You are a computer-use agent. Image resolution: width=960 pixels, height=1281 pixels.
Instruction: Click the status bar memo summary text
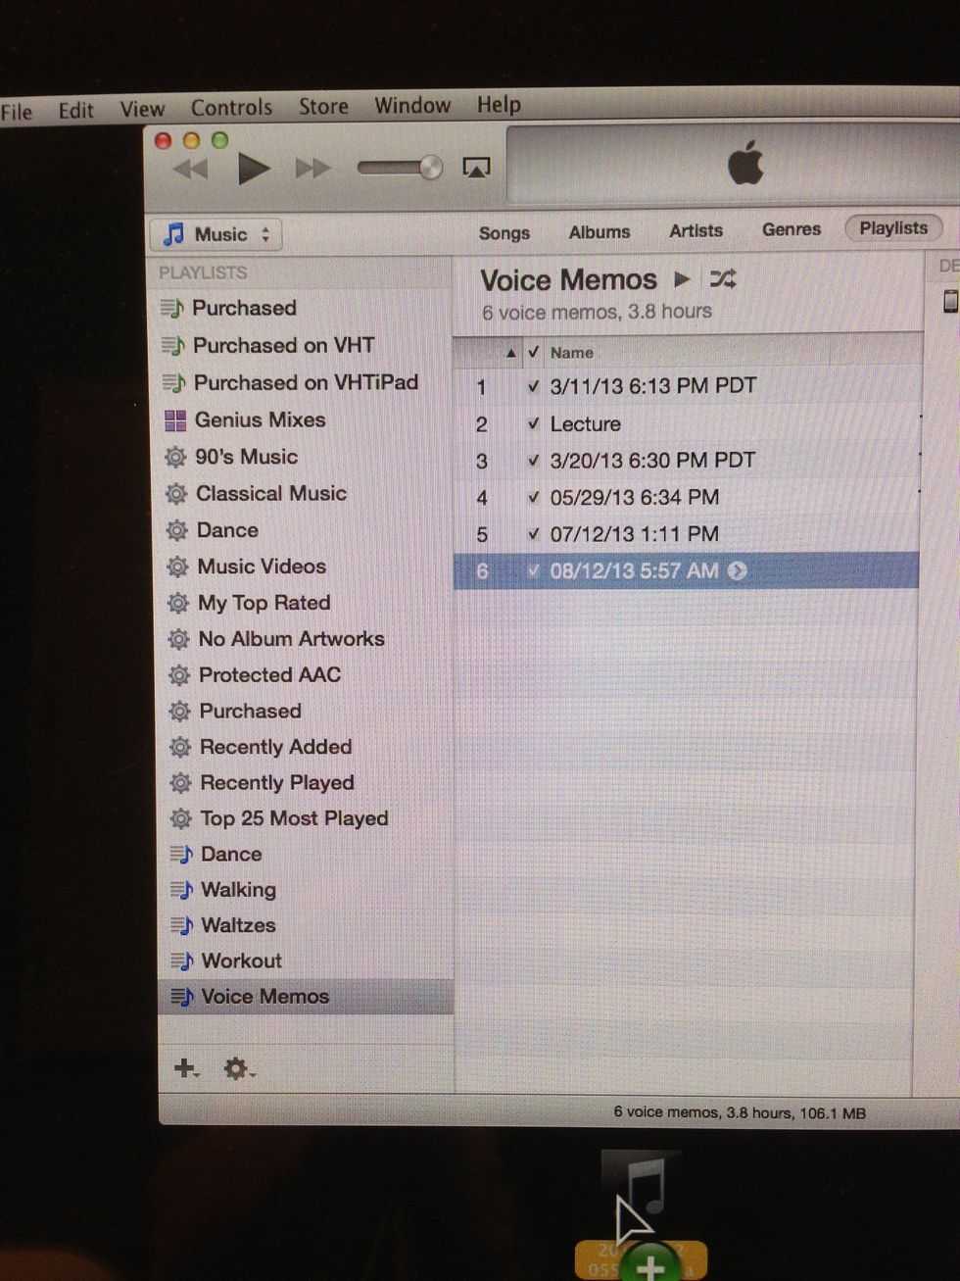click(740, 1112)
